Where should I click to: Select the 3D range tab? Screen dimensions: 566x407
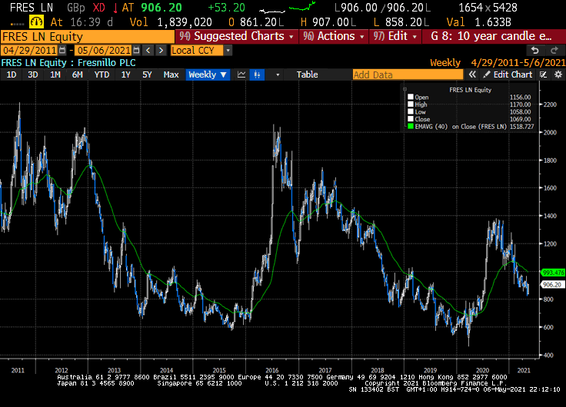coord(33,74)
